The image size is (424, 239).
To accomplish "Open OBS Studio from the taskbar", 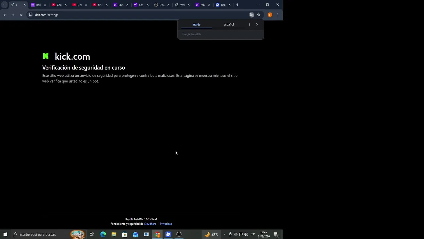I will coord(179,234).
